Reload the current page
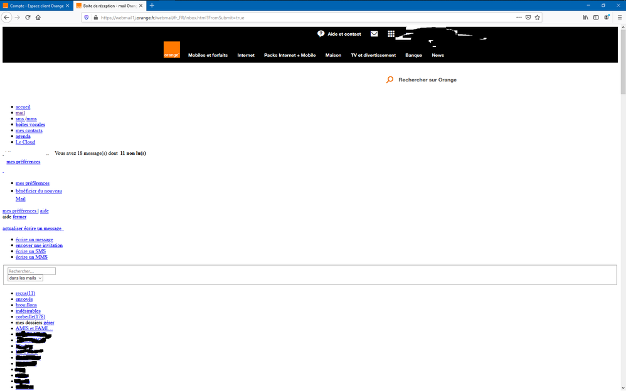626x391 pixels. pos(28,18)
